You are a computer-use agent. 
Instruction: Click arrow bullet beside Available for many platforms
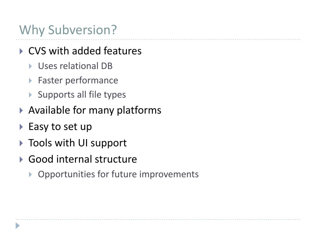point(21,110)
